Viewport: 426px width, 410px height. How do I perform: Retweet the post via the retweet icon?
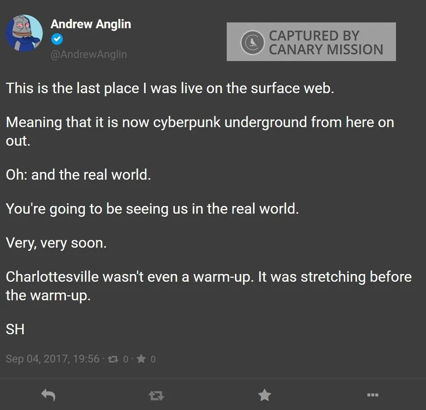[x=156, y=396]
